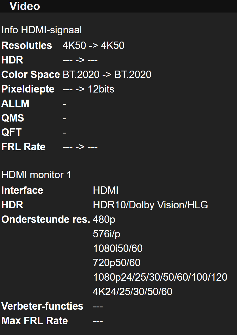Click the QFT row label

tap(12, 132)
